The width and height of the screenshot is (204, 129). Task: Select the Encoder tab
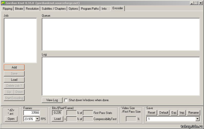(x=118, y=8)
